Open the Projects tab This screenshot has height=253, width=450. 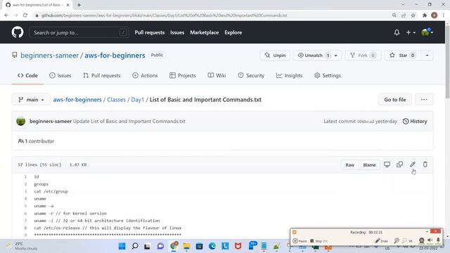183,75
